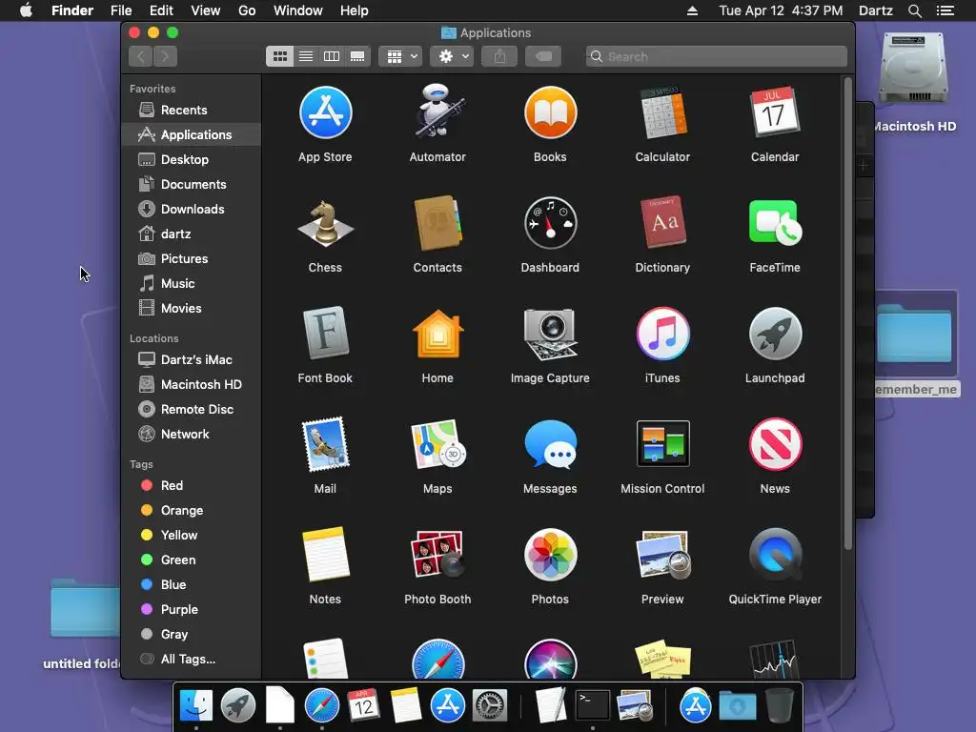Open QuickTime Player icon

coord(775,555)
